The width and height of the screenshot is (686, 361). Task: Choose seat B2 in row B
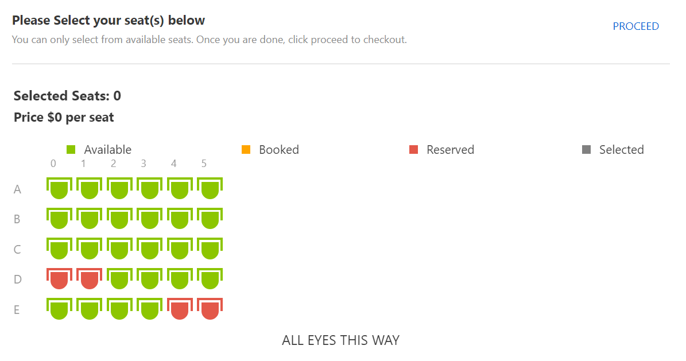click(119, 219)
